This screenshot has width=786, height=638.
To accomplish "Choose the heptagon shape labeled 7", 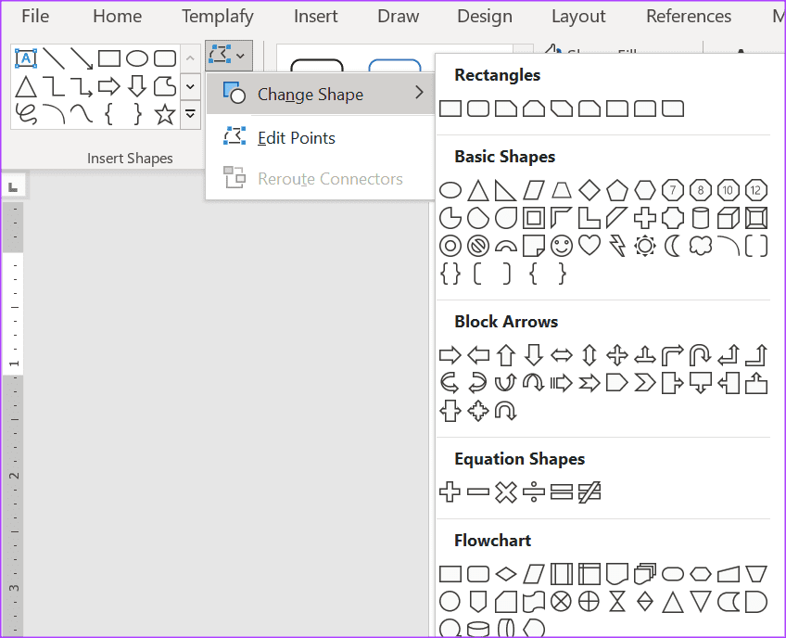I will 673,190.
